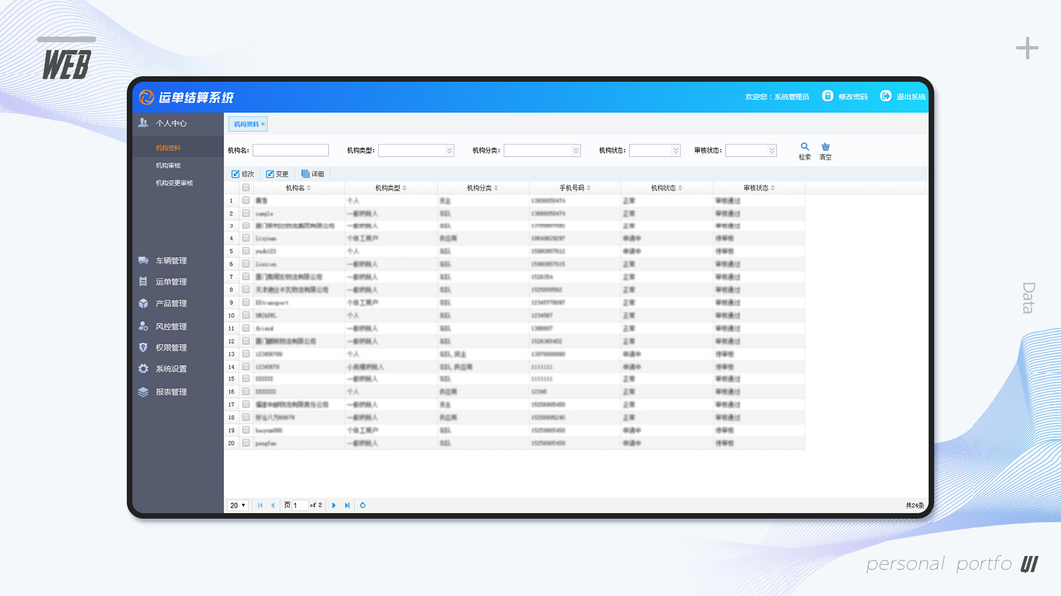Screen dimensions: 1061x596
Task: Click the 个人中心 user icon
Action: 143,123
